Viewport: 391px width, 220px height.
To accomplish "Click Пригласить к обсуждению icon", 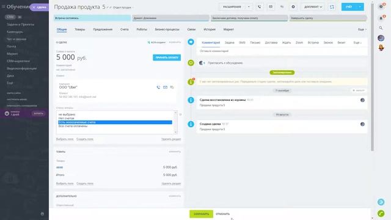I will click(x=202, y=63).
